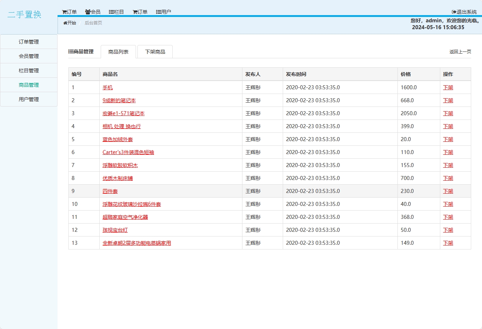Click the 退出系统 logout icon
Image resolution: width=482 pixels, height=329 pixels.
(454, 12)
